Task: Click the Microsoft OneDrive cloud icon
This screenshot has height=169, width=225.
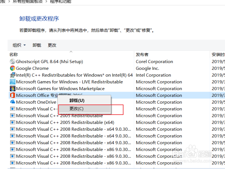Action: point(12,102)
